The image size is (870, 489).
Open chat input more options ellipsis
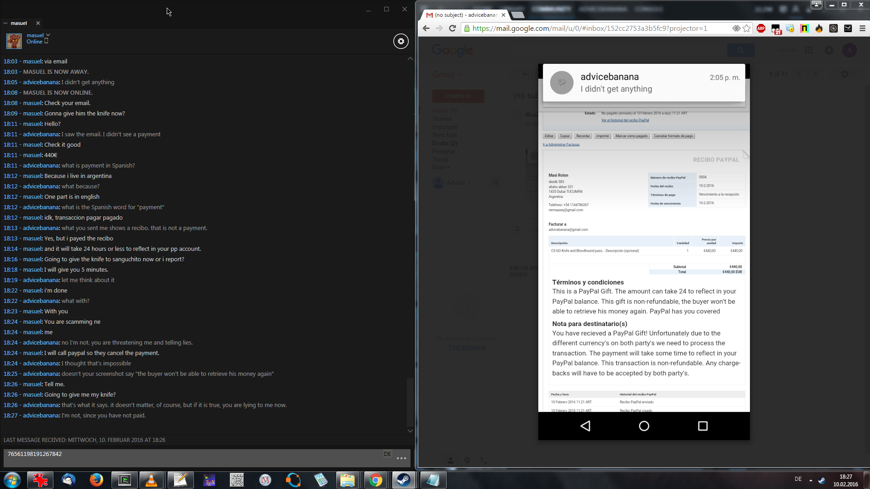coord(401,458)
